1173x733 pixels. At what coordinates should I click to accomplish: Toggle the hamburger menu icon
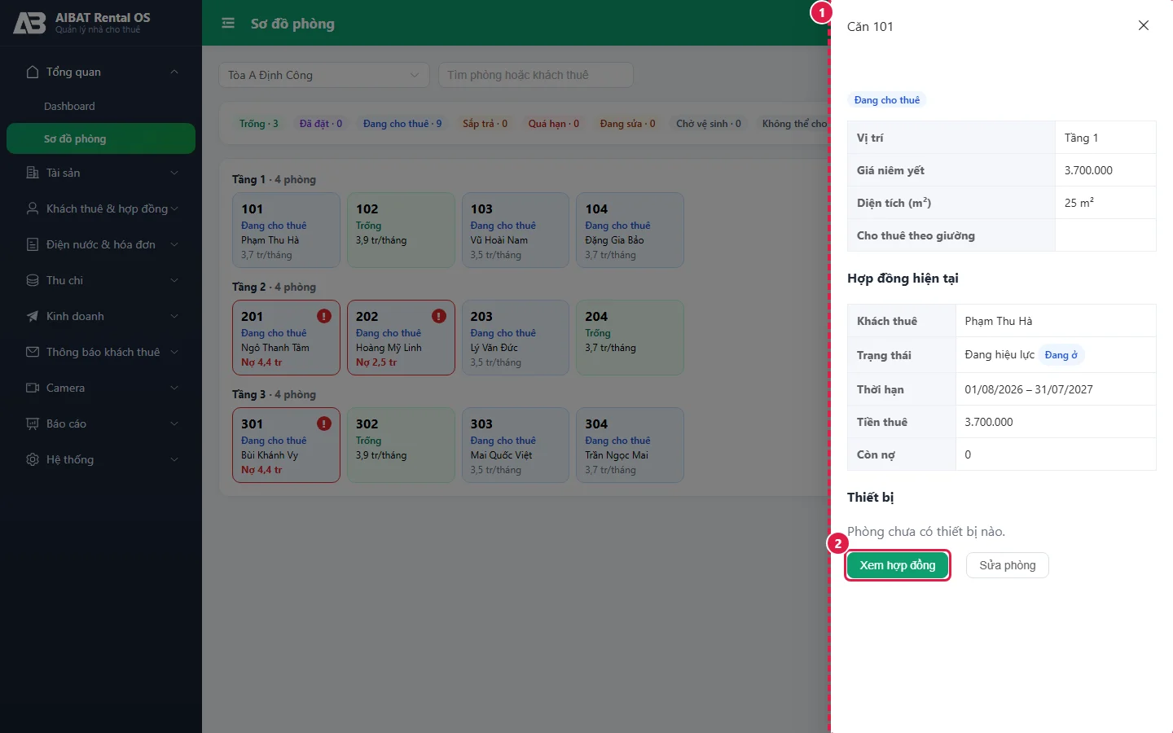click(x=228, y=24)
